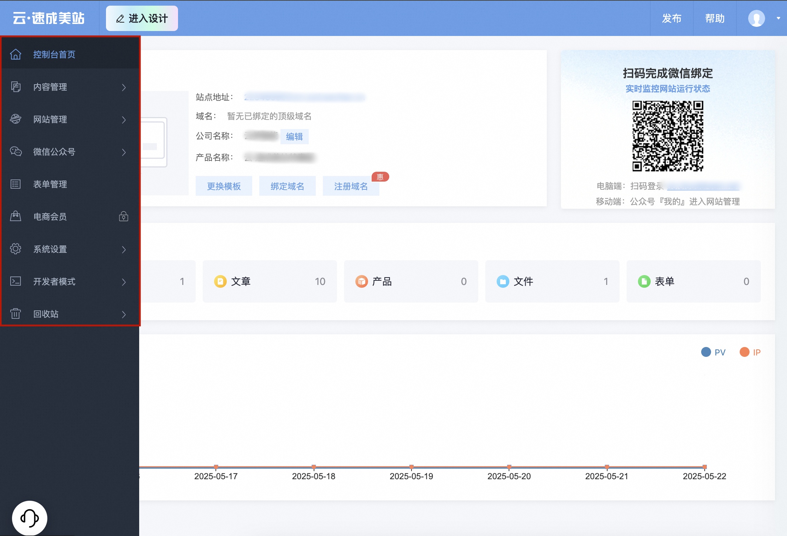The height and width of the screenshot is (536, 787).
Task: Click the green 表单 document icon
Action: [x=644, y=281]
